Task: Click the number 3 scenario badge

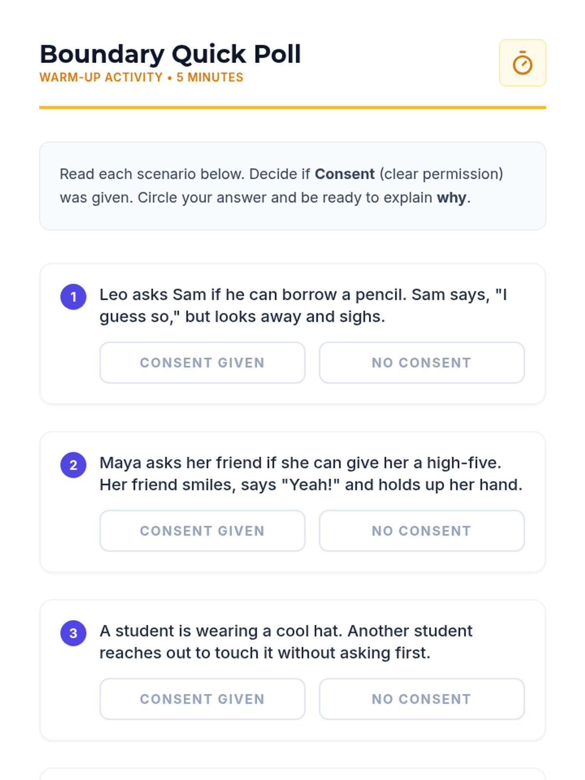Action: pos(73,633)
